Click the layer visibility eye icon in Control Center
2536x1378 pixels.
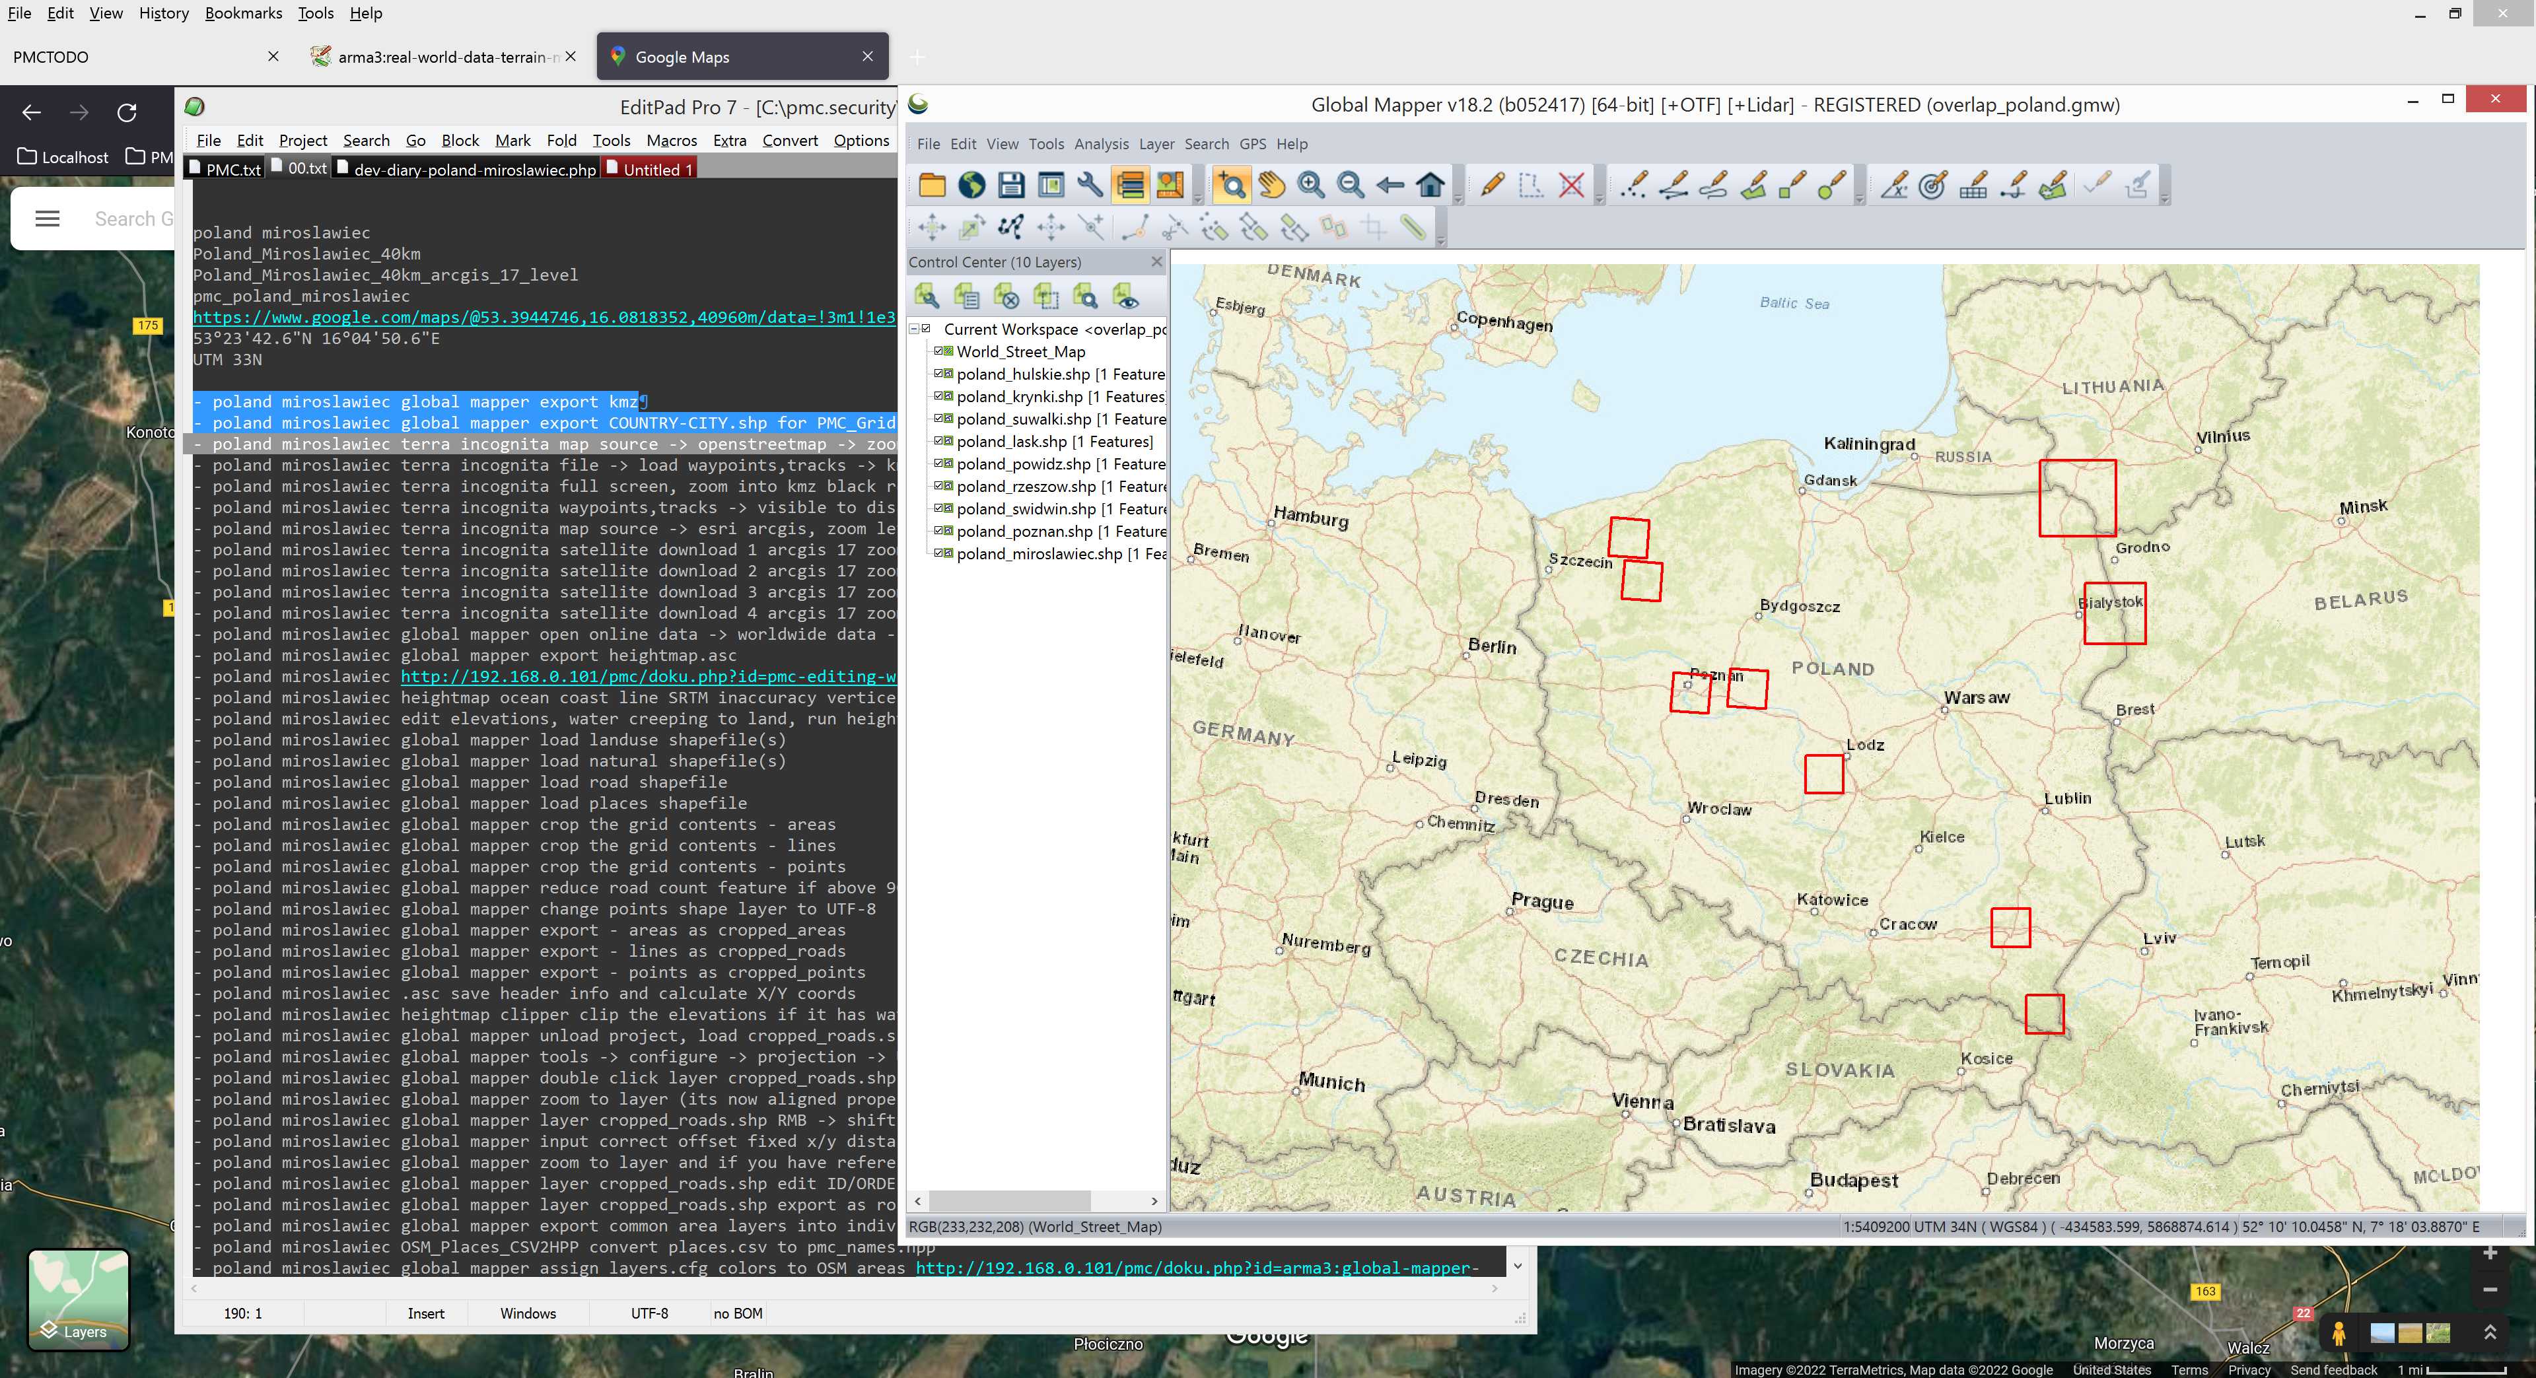1125,295
